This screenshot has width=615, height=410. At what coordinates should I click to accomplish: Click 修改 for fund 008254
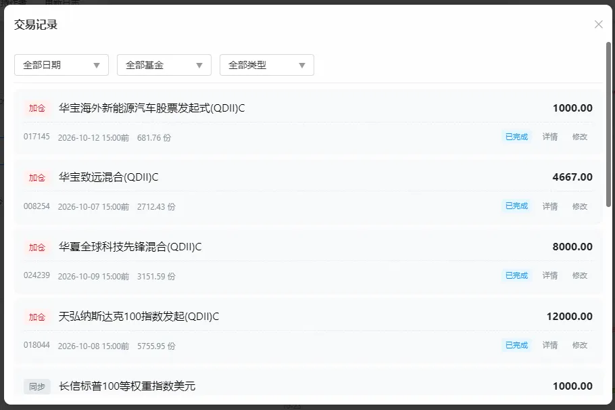[580, 206]
